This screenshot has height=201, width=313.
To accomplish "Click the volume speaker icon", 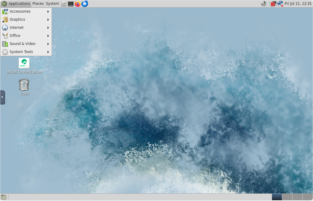I will [x=264, y=4].
